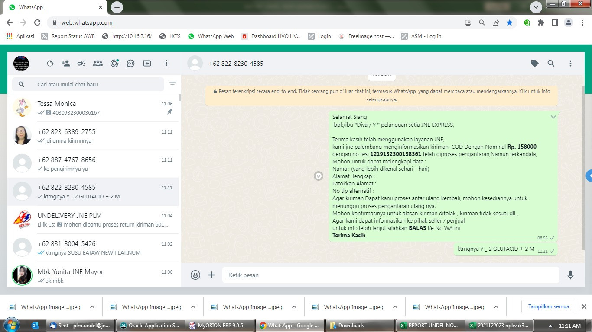The height and width of the screenshot is (332, 592).
Task: Click the add contact icon in WhatsApp header
Action: pyautogui.click(x=66, y=64)
